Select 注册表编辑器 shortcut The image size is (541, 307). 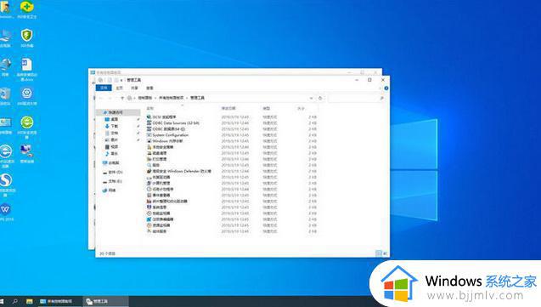[161, 219]
